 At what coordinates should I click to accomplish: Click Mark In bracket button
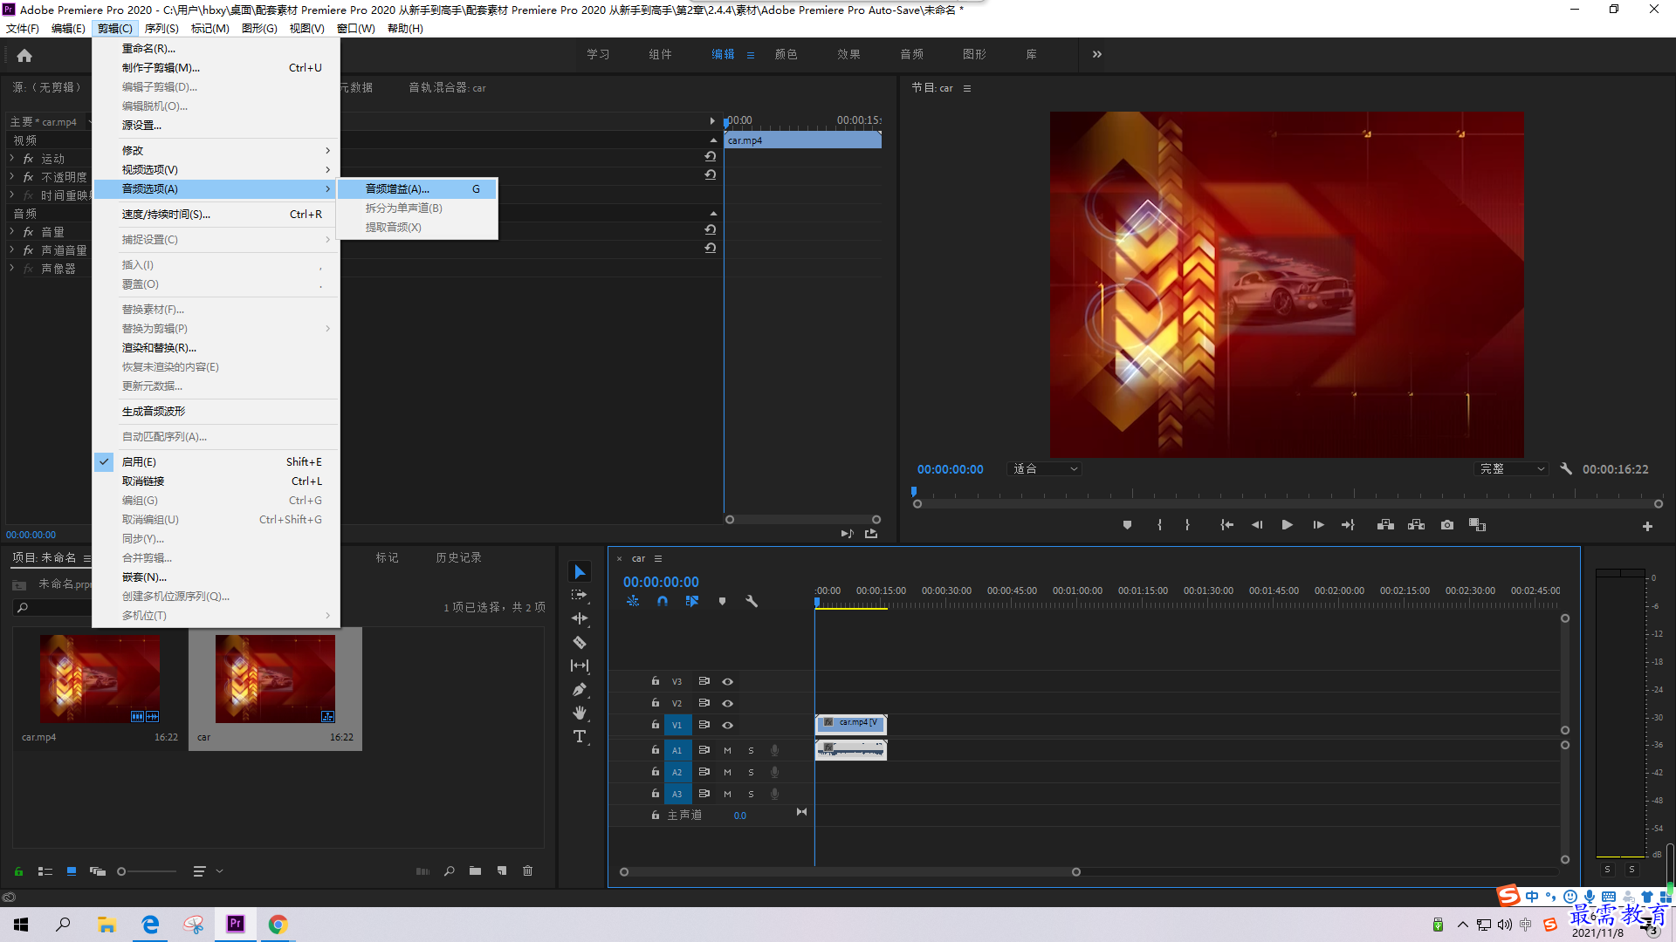[x=1159, y=525]
